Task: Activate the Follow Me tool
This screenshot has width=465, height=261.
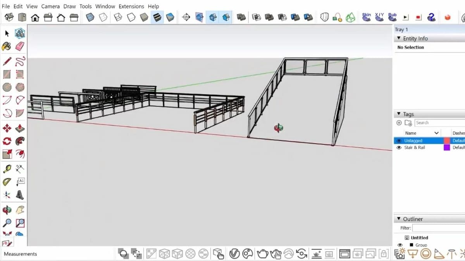Action: [x=20, y=141]
